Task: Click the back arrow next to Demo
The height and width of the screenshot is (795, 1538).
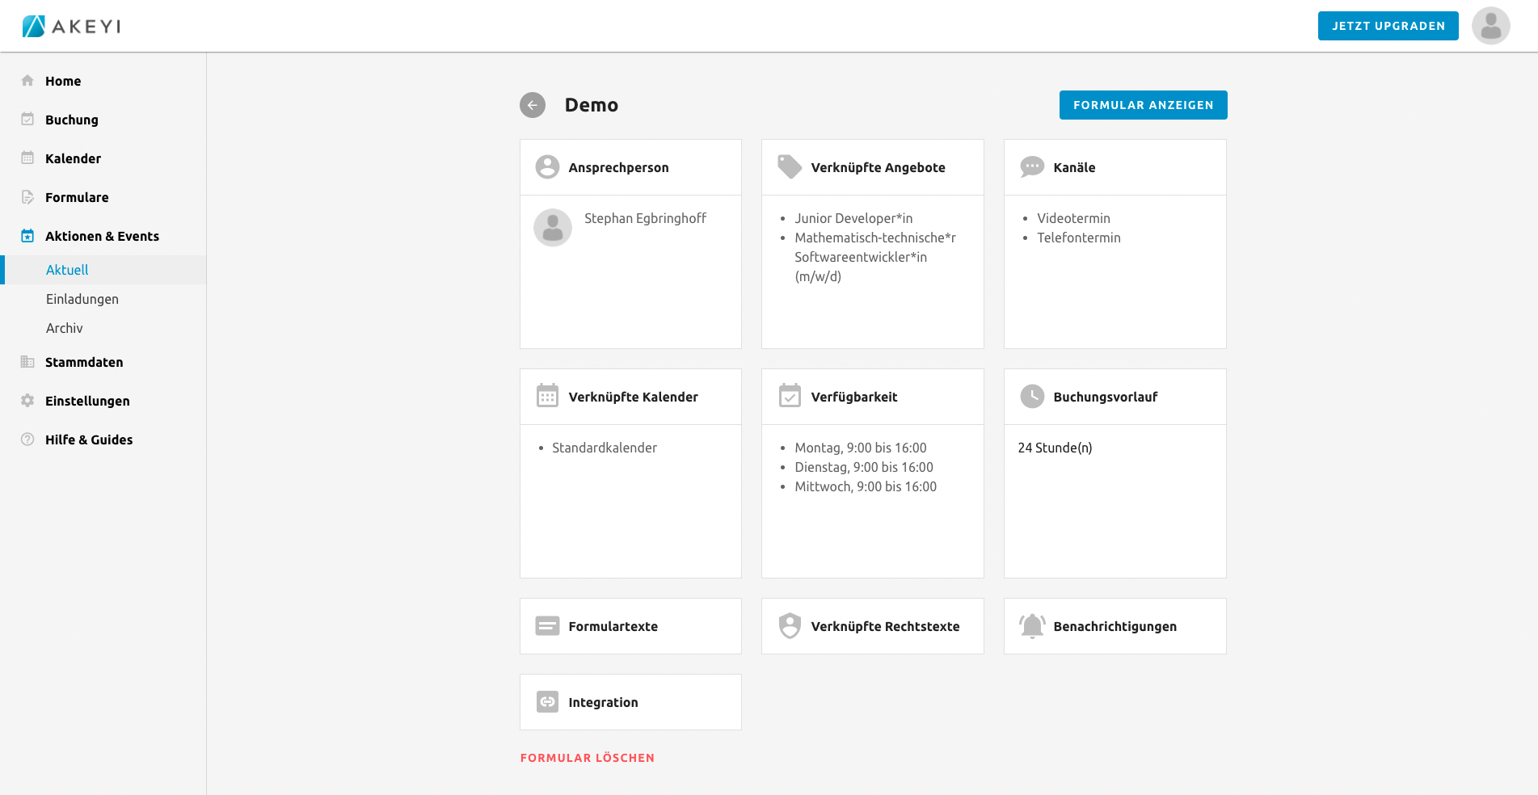Action: 532,105
